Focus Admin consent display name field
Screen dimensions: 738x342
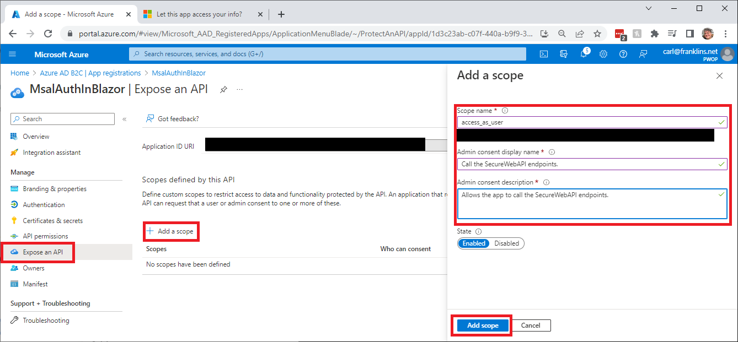pyautogui.click(x=592, y=164)
